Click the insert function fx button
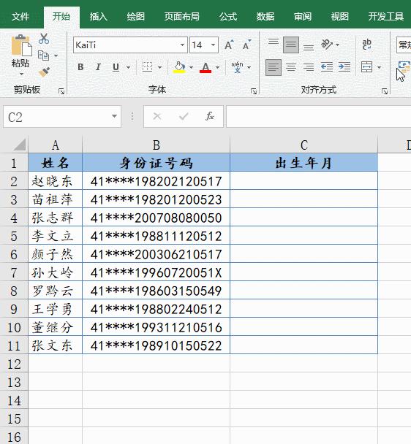This screenshot has height=444, width=411. point(210,116)
